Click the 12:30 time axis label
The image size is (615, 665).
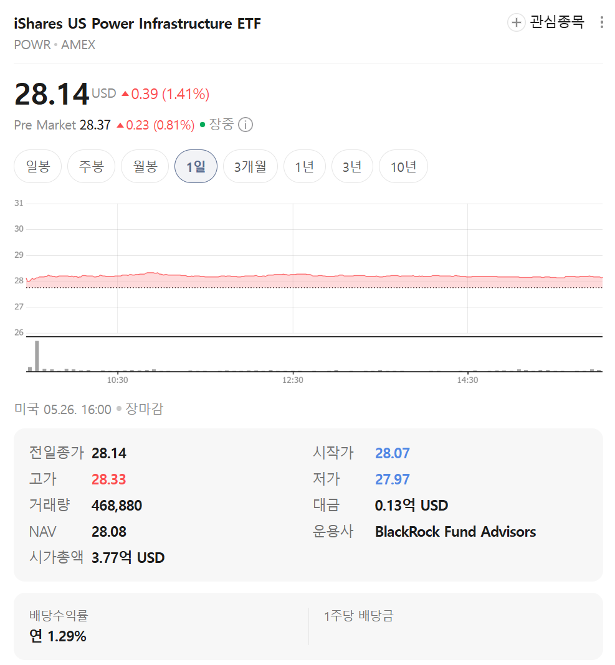293,380
